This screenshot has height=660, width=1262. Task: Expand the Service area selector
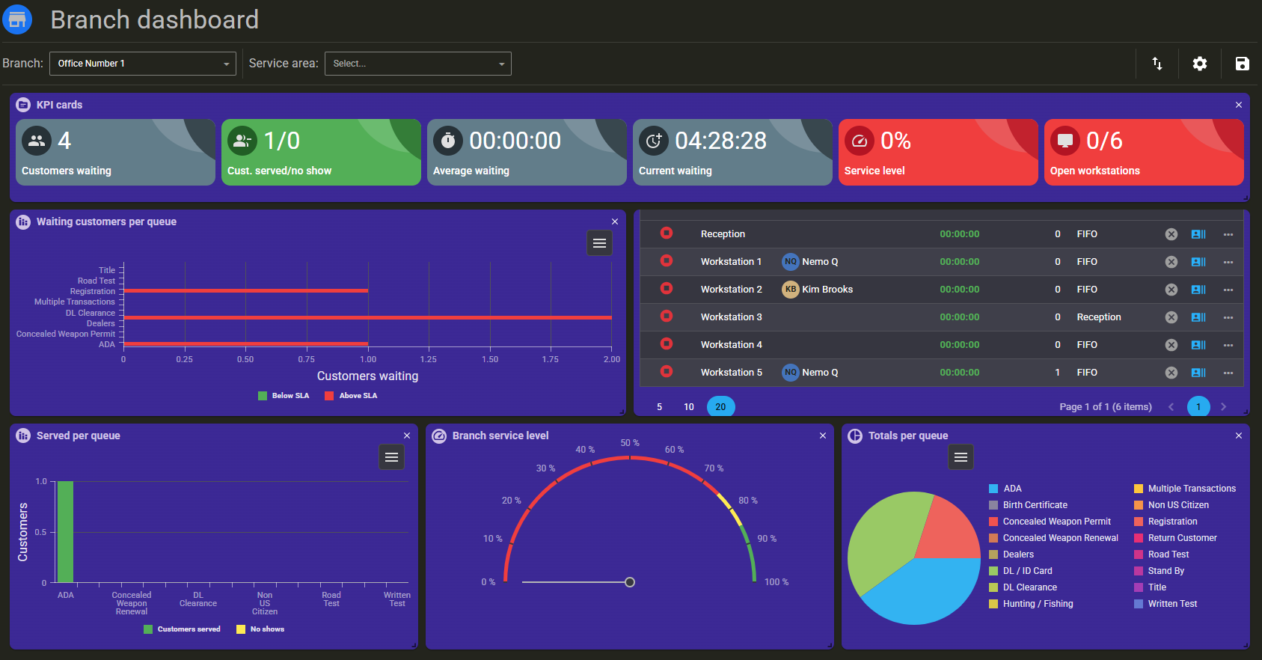point(417,64)
